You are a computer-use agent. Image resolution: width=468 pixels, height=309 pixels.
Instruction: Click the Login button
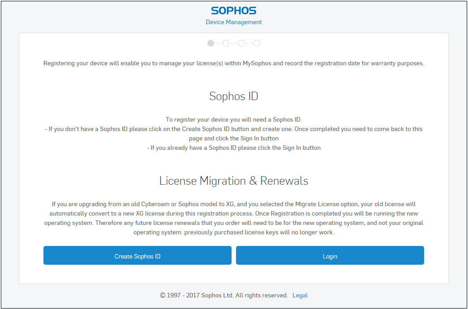coord(330,255)
